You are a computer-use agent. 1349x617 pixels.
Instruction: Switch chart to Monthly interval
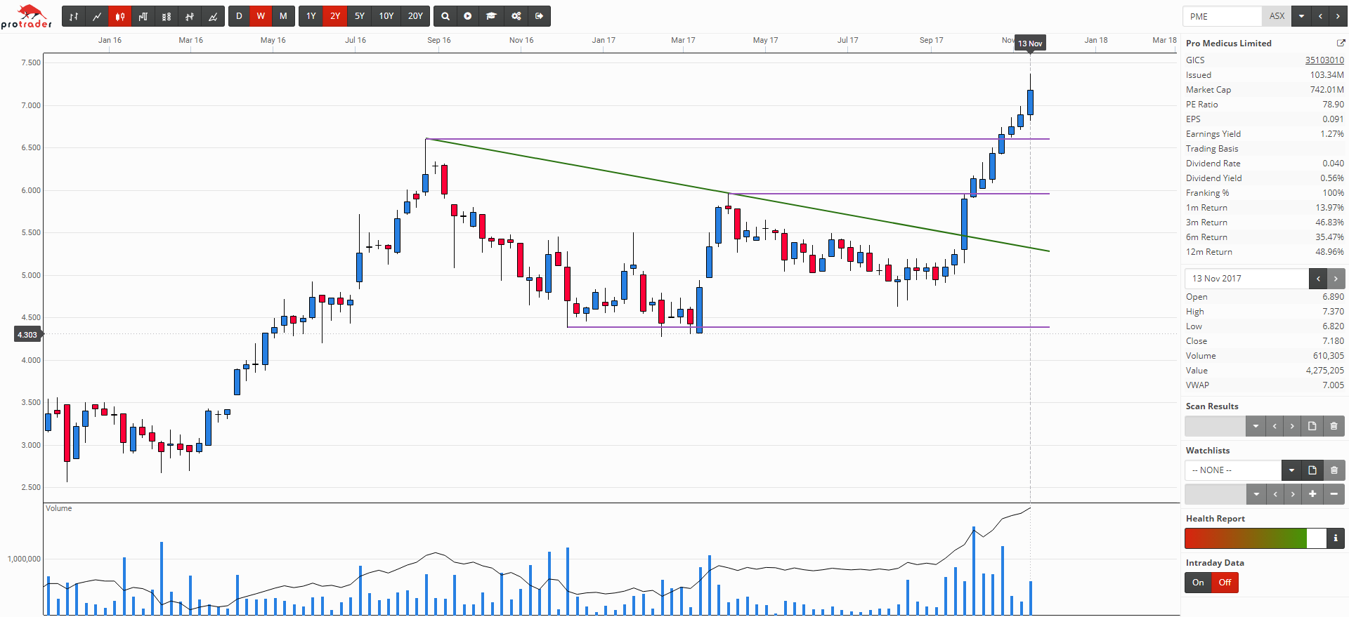[283, 16]
